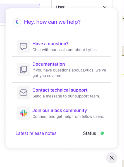
Task: Click the Slack logo icon
Action: coord(23,113)
